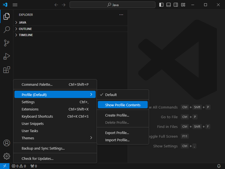
Task: Toggle the primary side bar layout icon
Action: coord(161,5)
